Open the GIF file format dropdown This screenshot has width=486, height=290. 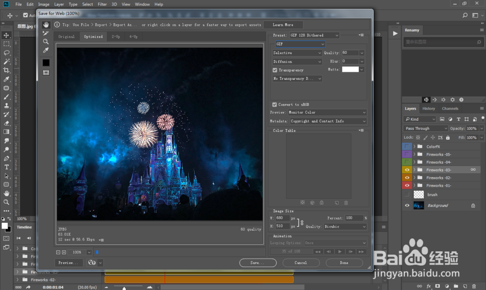tap(300, 44)
